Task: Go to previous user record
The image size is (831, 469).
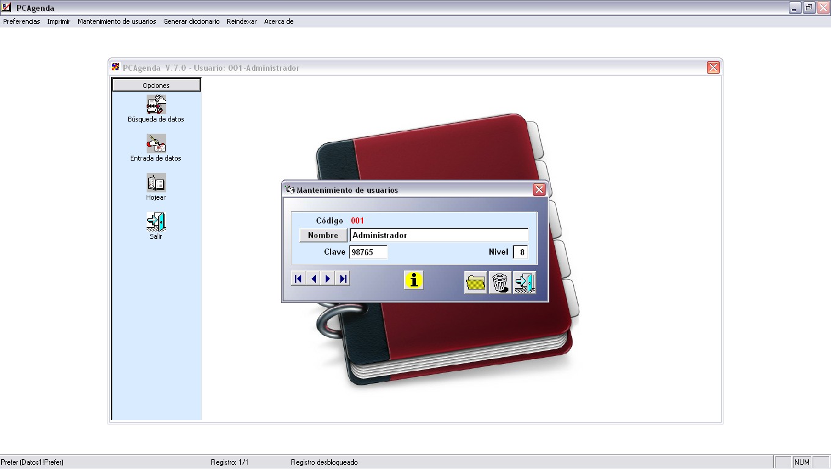Action: pos(313,278)
